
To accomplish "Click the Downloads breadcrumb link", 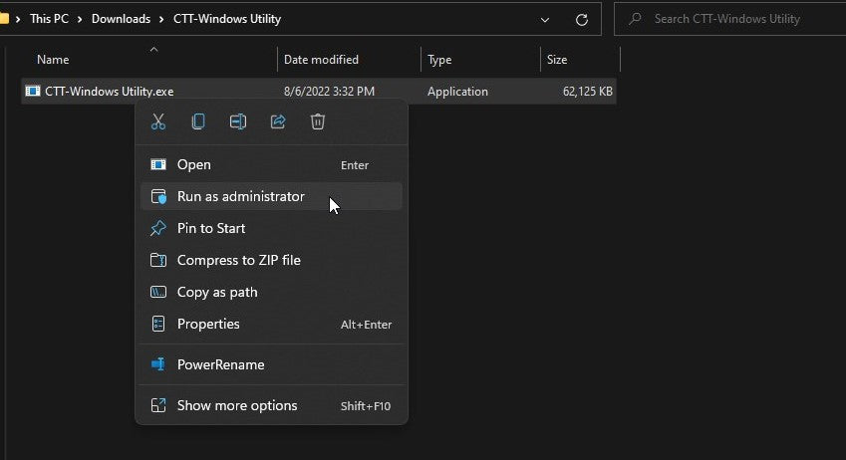I will [121, 19].
